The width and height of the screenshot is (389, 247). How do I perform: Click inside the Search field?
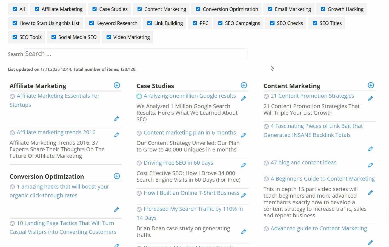coord(135,54)
